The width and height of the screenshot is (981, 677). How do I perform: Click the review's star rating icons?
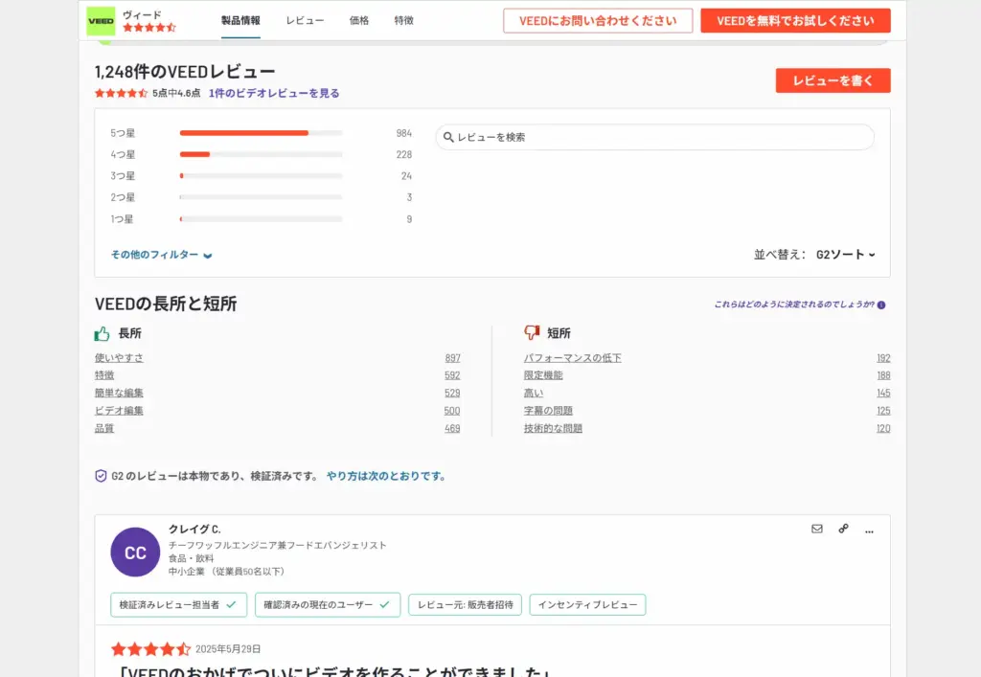point(150,649)
